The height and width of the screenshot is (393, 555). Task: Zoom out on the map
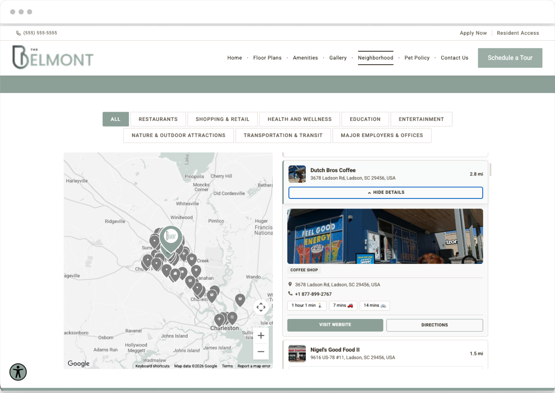pyautogui.click(x=261, y=352)
